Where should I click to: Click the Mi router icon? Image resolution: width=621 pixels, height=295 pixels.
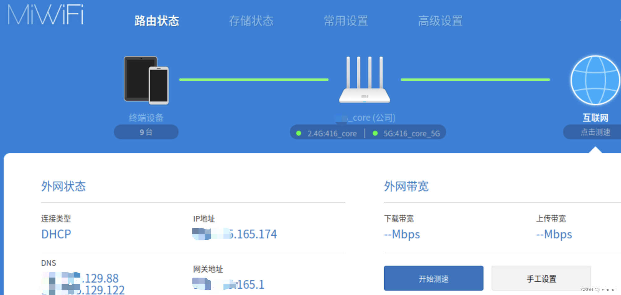pyautogui.click(x=364, y=80)
